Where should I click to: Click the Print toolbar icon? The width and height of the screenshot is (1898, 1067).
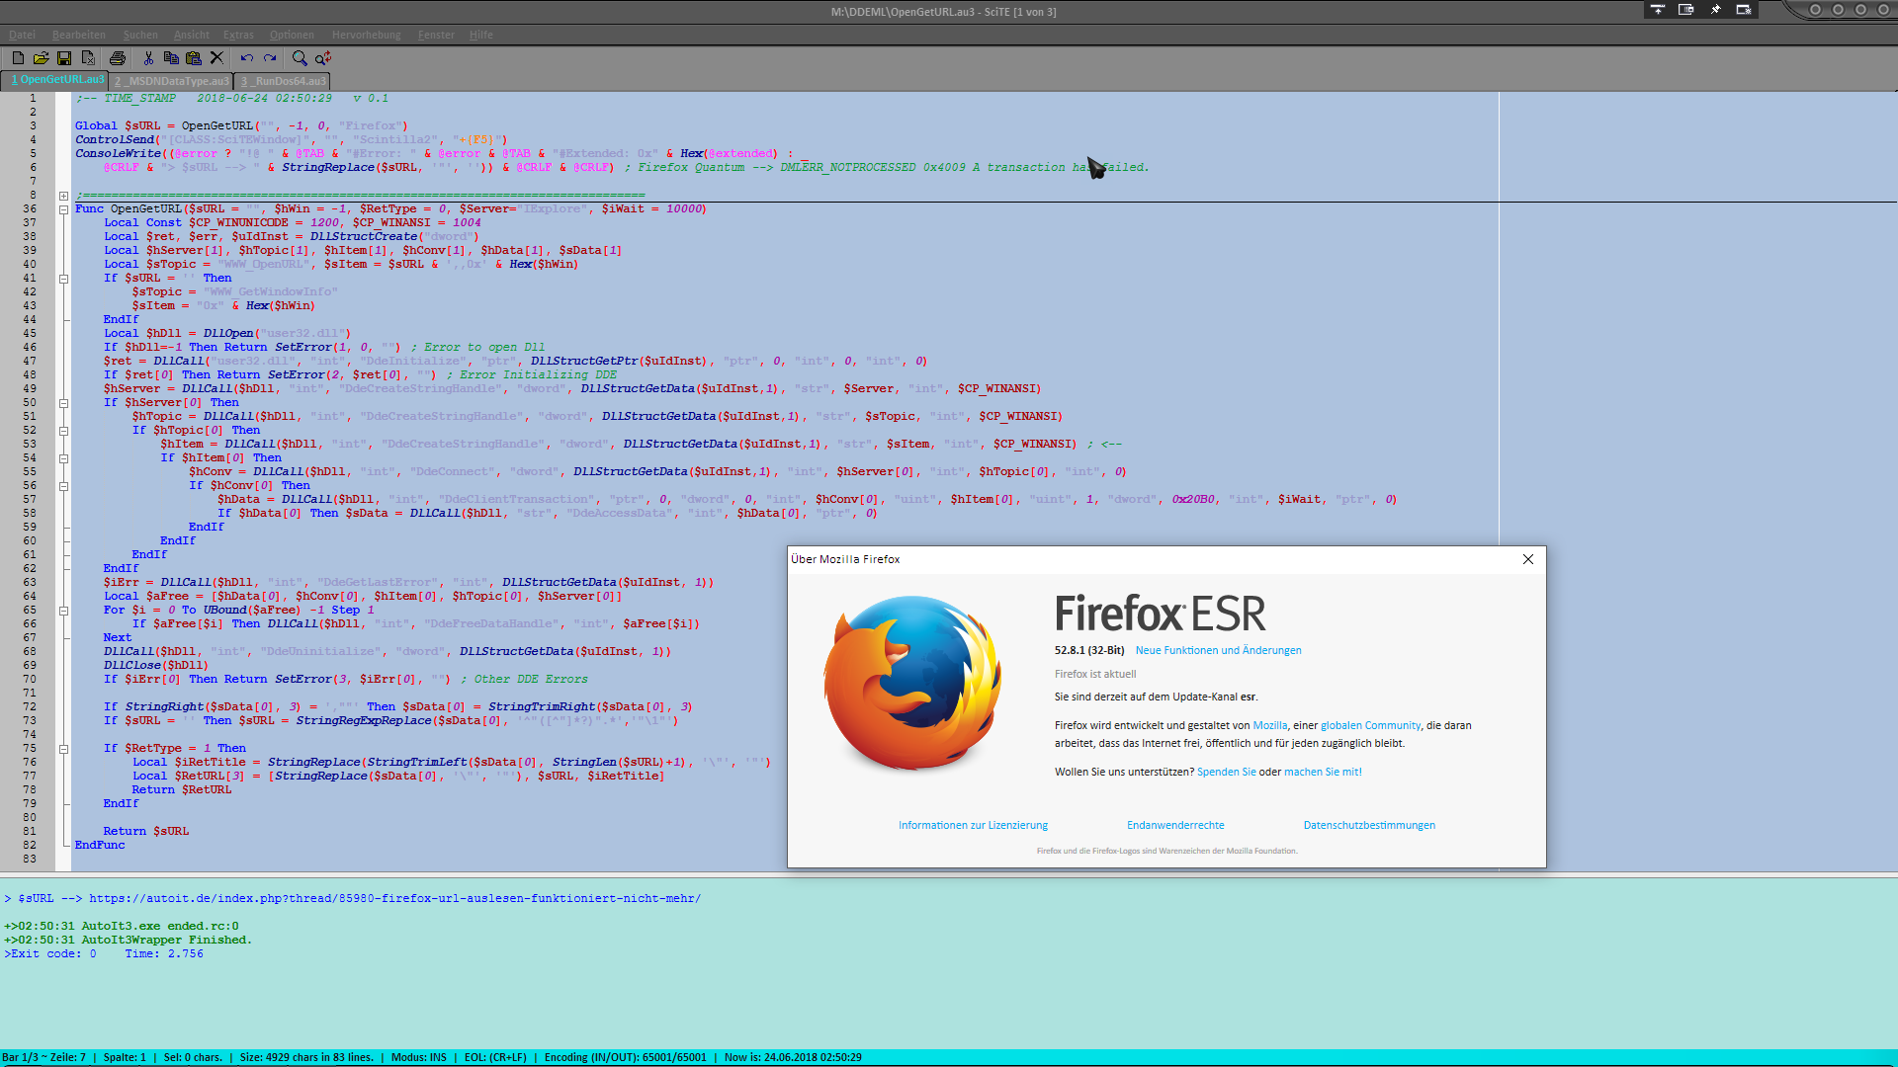(118, 58)
